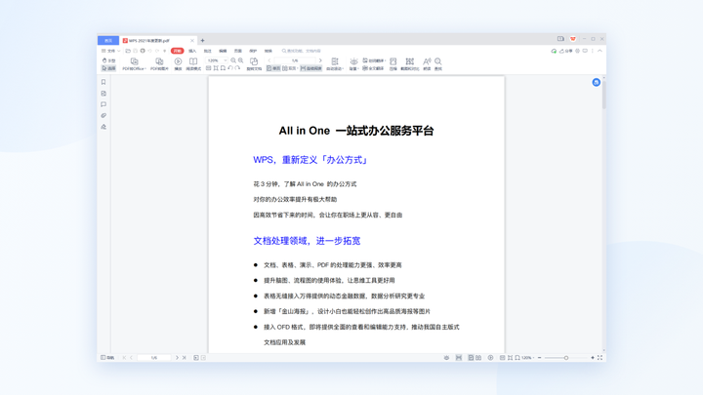Add a new tab with plus button
The width and height of the screenshot is (703, 395).
(203, 40)
